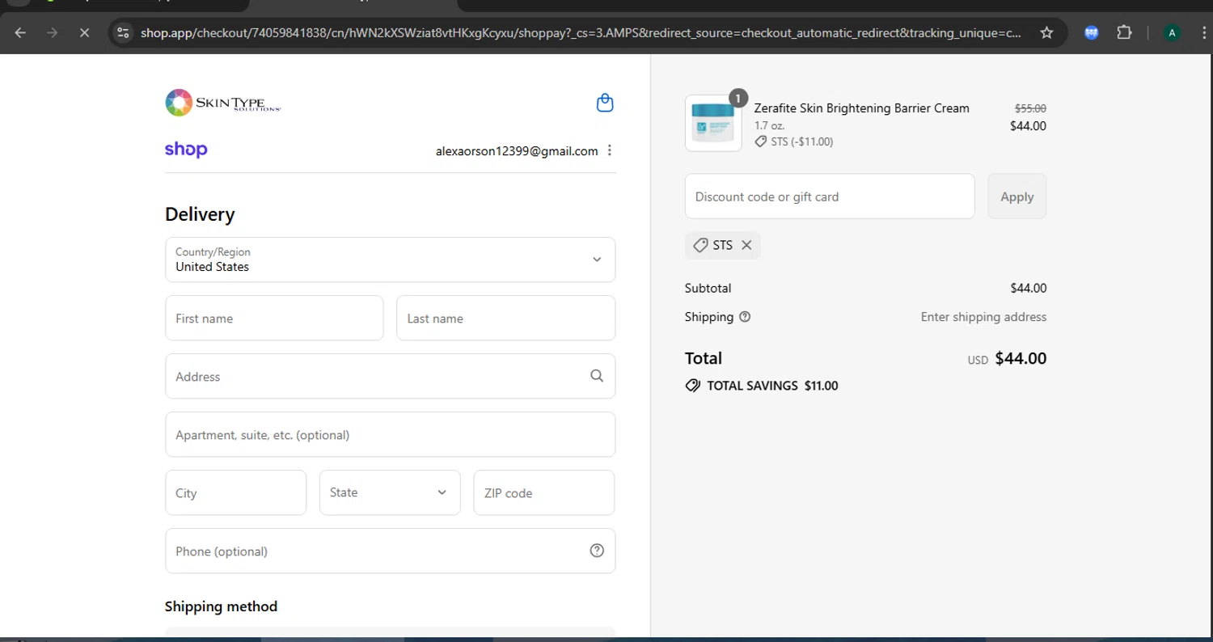Screen dimensions: 1213x642
Task: Open the blue browser extension icon
Action: pos(1092,33)
